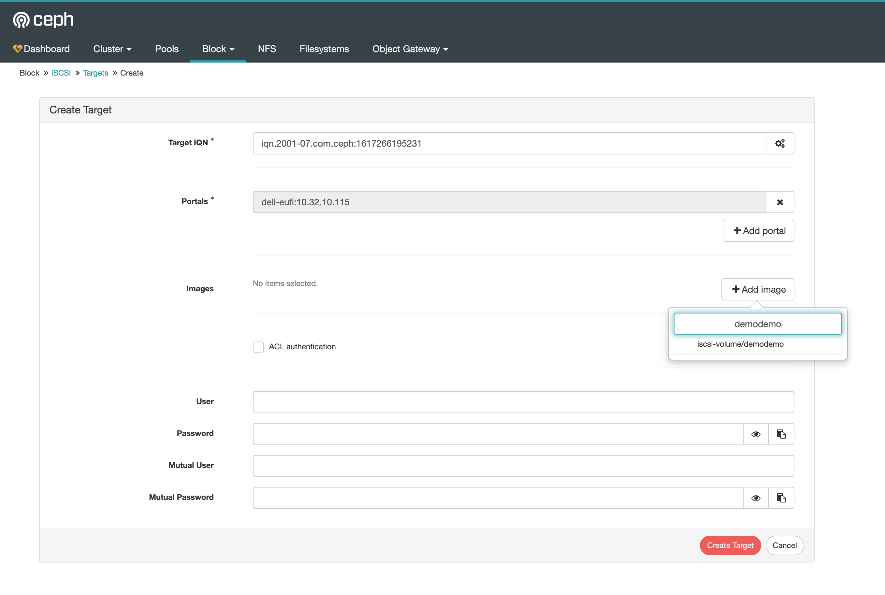
Task: Show Mutual Password with the eye icon
Action: pos(756,498)
